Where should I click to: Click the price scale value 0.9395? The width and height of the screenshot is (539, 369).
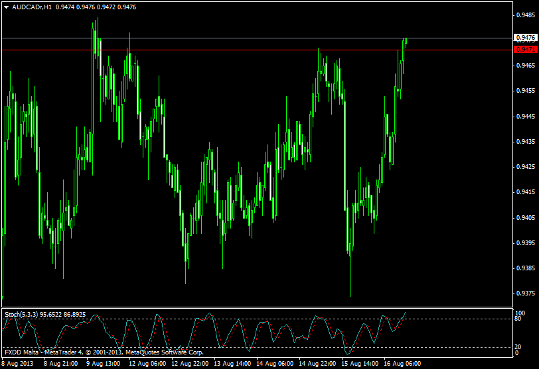click(x=526, y=243)
